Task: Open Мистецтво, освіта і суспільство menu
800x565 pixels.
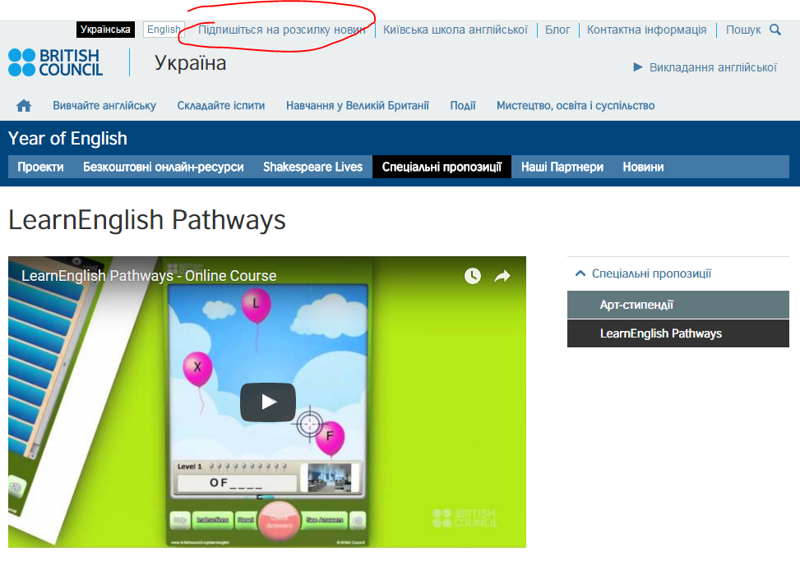Action: coord(576,105)
